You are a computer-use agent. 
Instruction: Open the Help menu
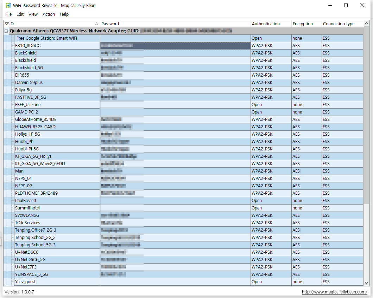(64, 14)
